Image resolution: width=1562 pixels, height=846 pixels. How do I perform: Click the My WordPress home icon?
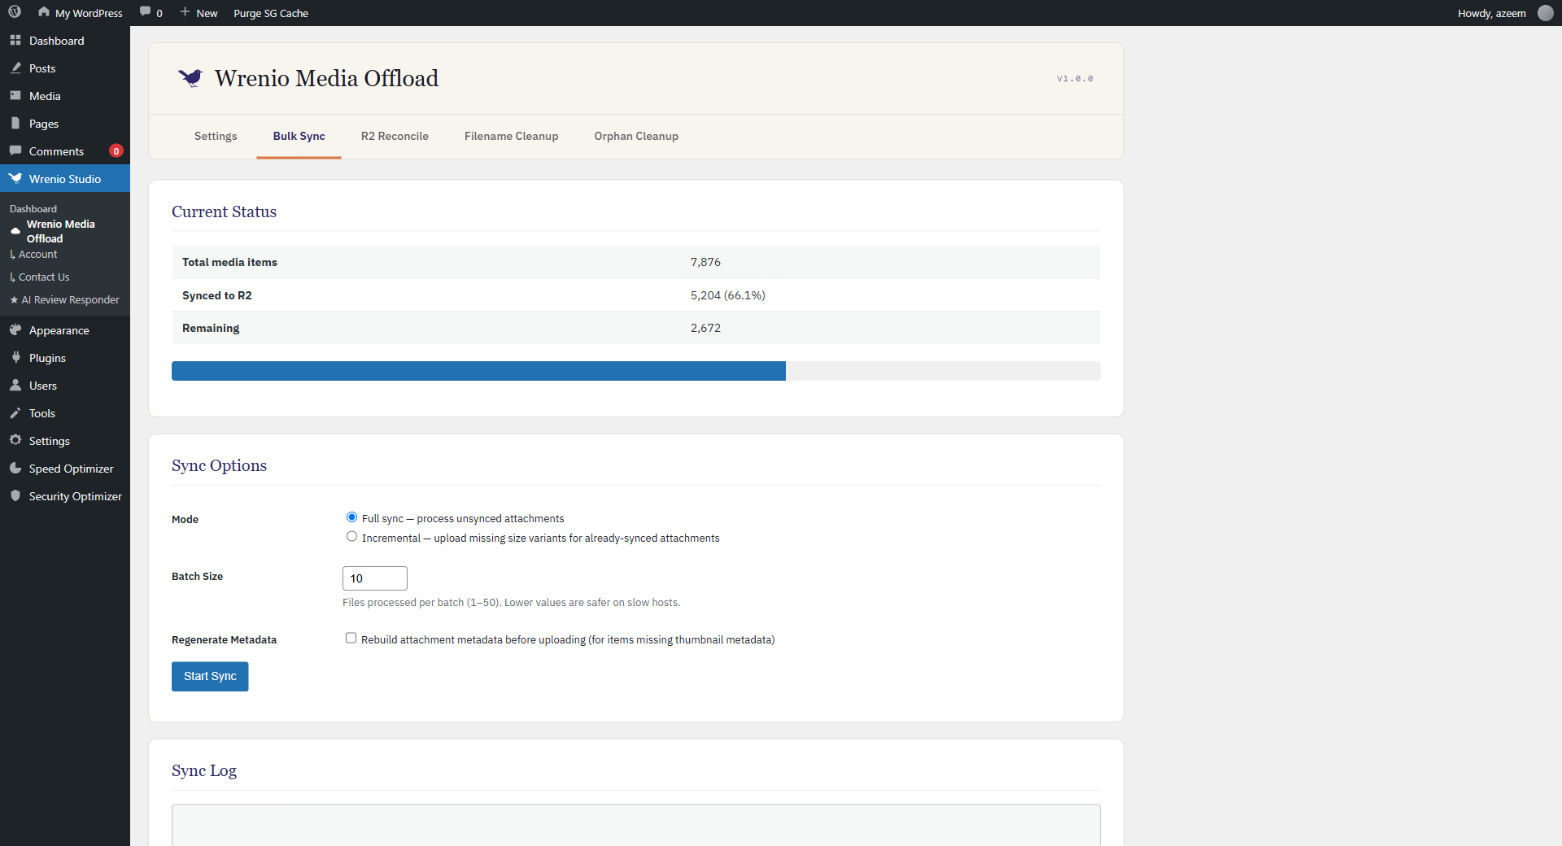pos(44,12)
